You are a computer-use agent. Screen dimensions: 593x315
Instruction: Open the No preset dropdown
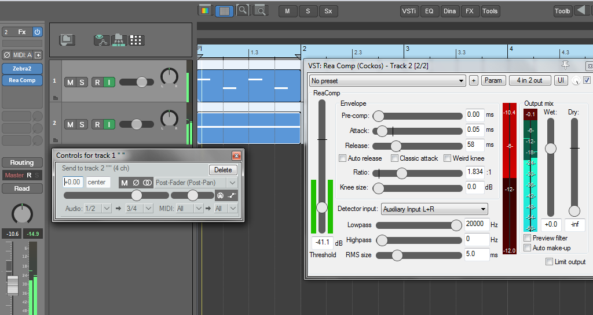coord(387,81)
